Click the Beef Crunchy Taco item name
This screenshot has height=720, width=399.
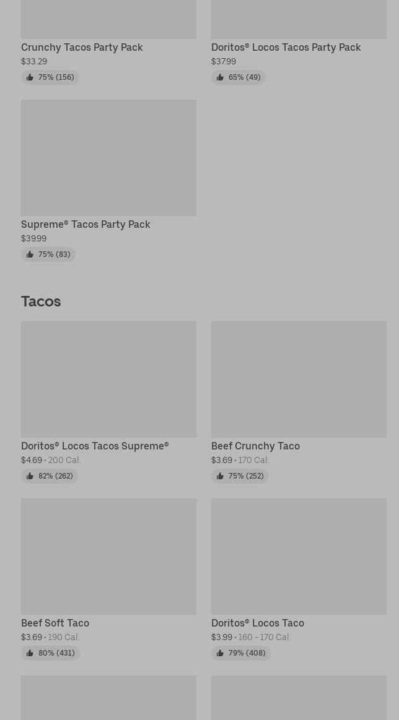[x=255, y=446]
